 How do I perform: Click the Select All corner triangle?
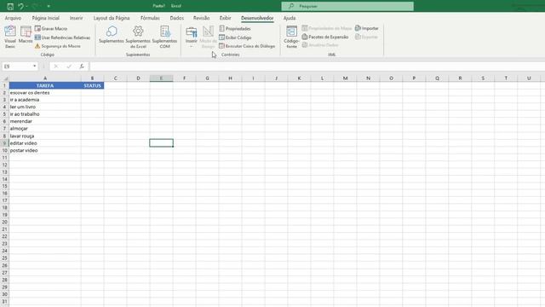(x=5, y=78)
